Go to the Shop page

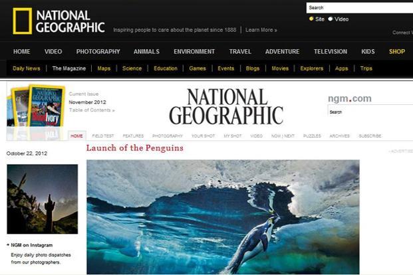pos(397,52)
